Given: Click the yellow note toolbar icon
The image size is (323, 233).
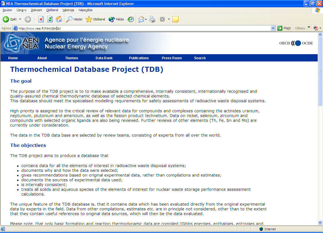Looking at the screenshot, I should point(175,19).
